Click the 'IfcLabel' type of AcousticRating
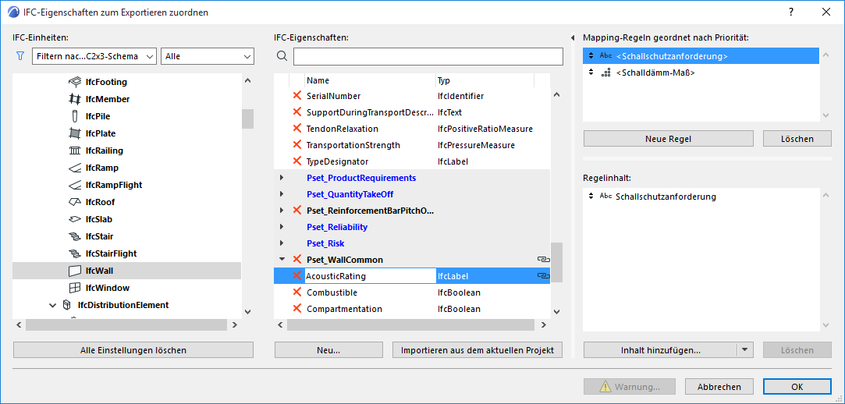The image size is (845, 404). click(453, 276)
